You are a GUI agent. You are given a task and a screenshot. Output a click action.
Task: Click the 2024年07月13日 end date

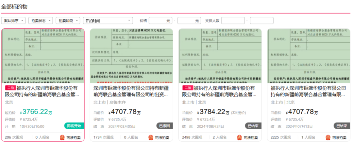coord(299,126)
